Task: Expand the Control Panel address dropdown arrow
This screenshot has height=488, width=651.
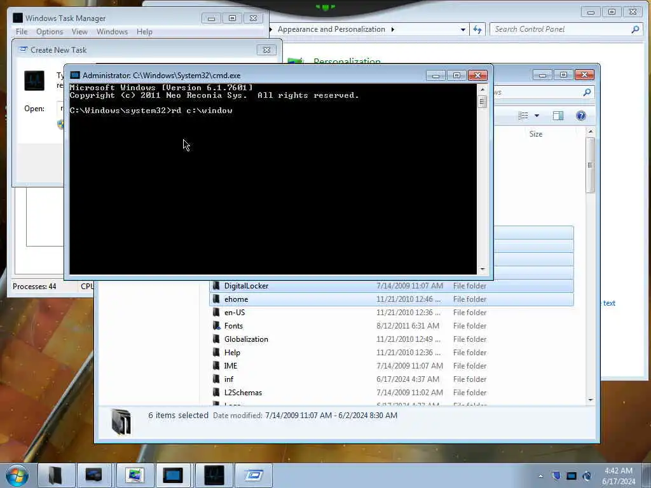Action: [x=463, y=29]
